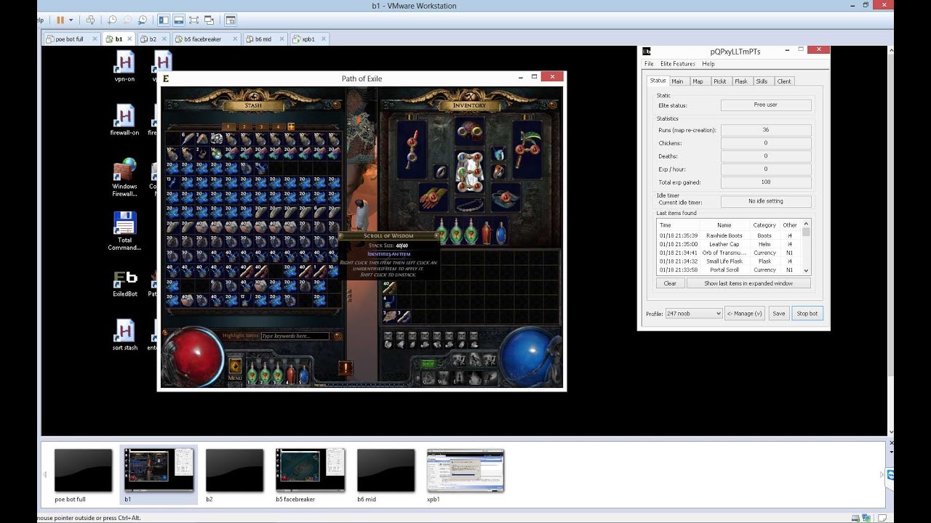Click the send Ctrl+Alt+Del toolbar icon
Viewport: 931px width, 523px height.
(90, 20)
